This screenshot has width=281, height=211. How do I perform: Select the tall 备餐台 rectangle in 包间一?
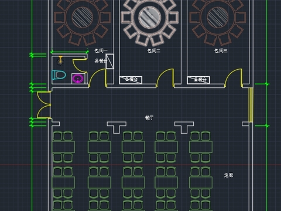109,62
